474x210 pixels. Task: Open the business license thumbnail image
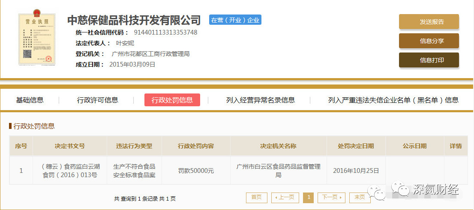37,37
